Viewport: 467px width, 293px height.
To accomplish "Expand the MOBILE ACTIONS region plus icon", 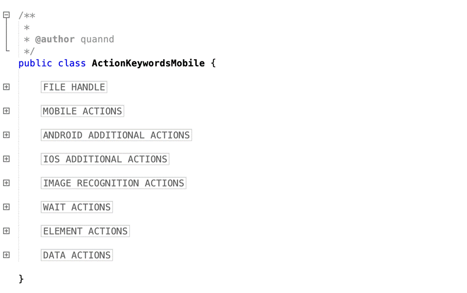I will [6, 111].
